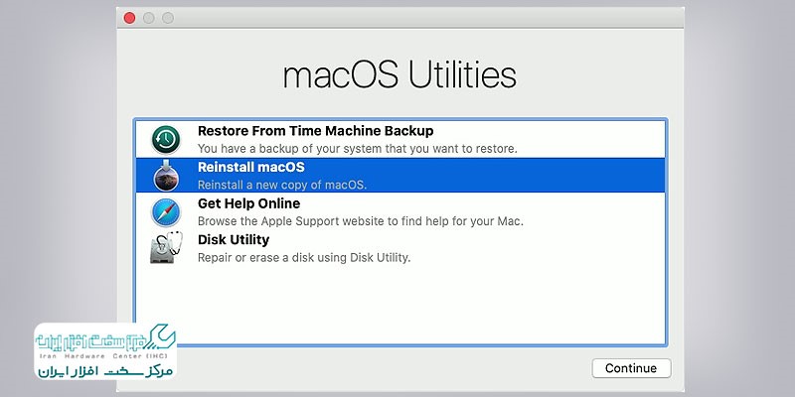
Task: Click the Safari compass icon
Action: pos(166,212)
